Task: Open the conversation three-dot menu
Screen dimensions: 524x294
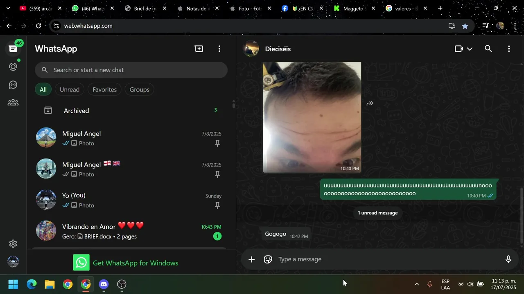Action: [509, 49]
